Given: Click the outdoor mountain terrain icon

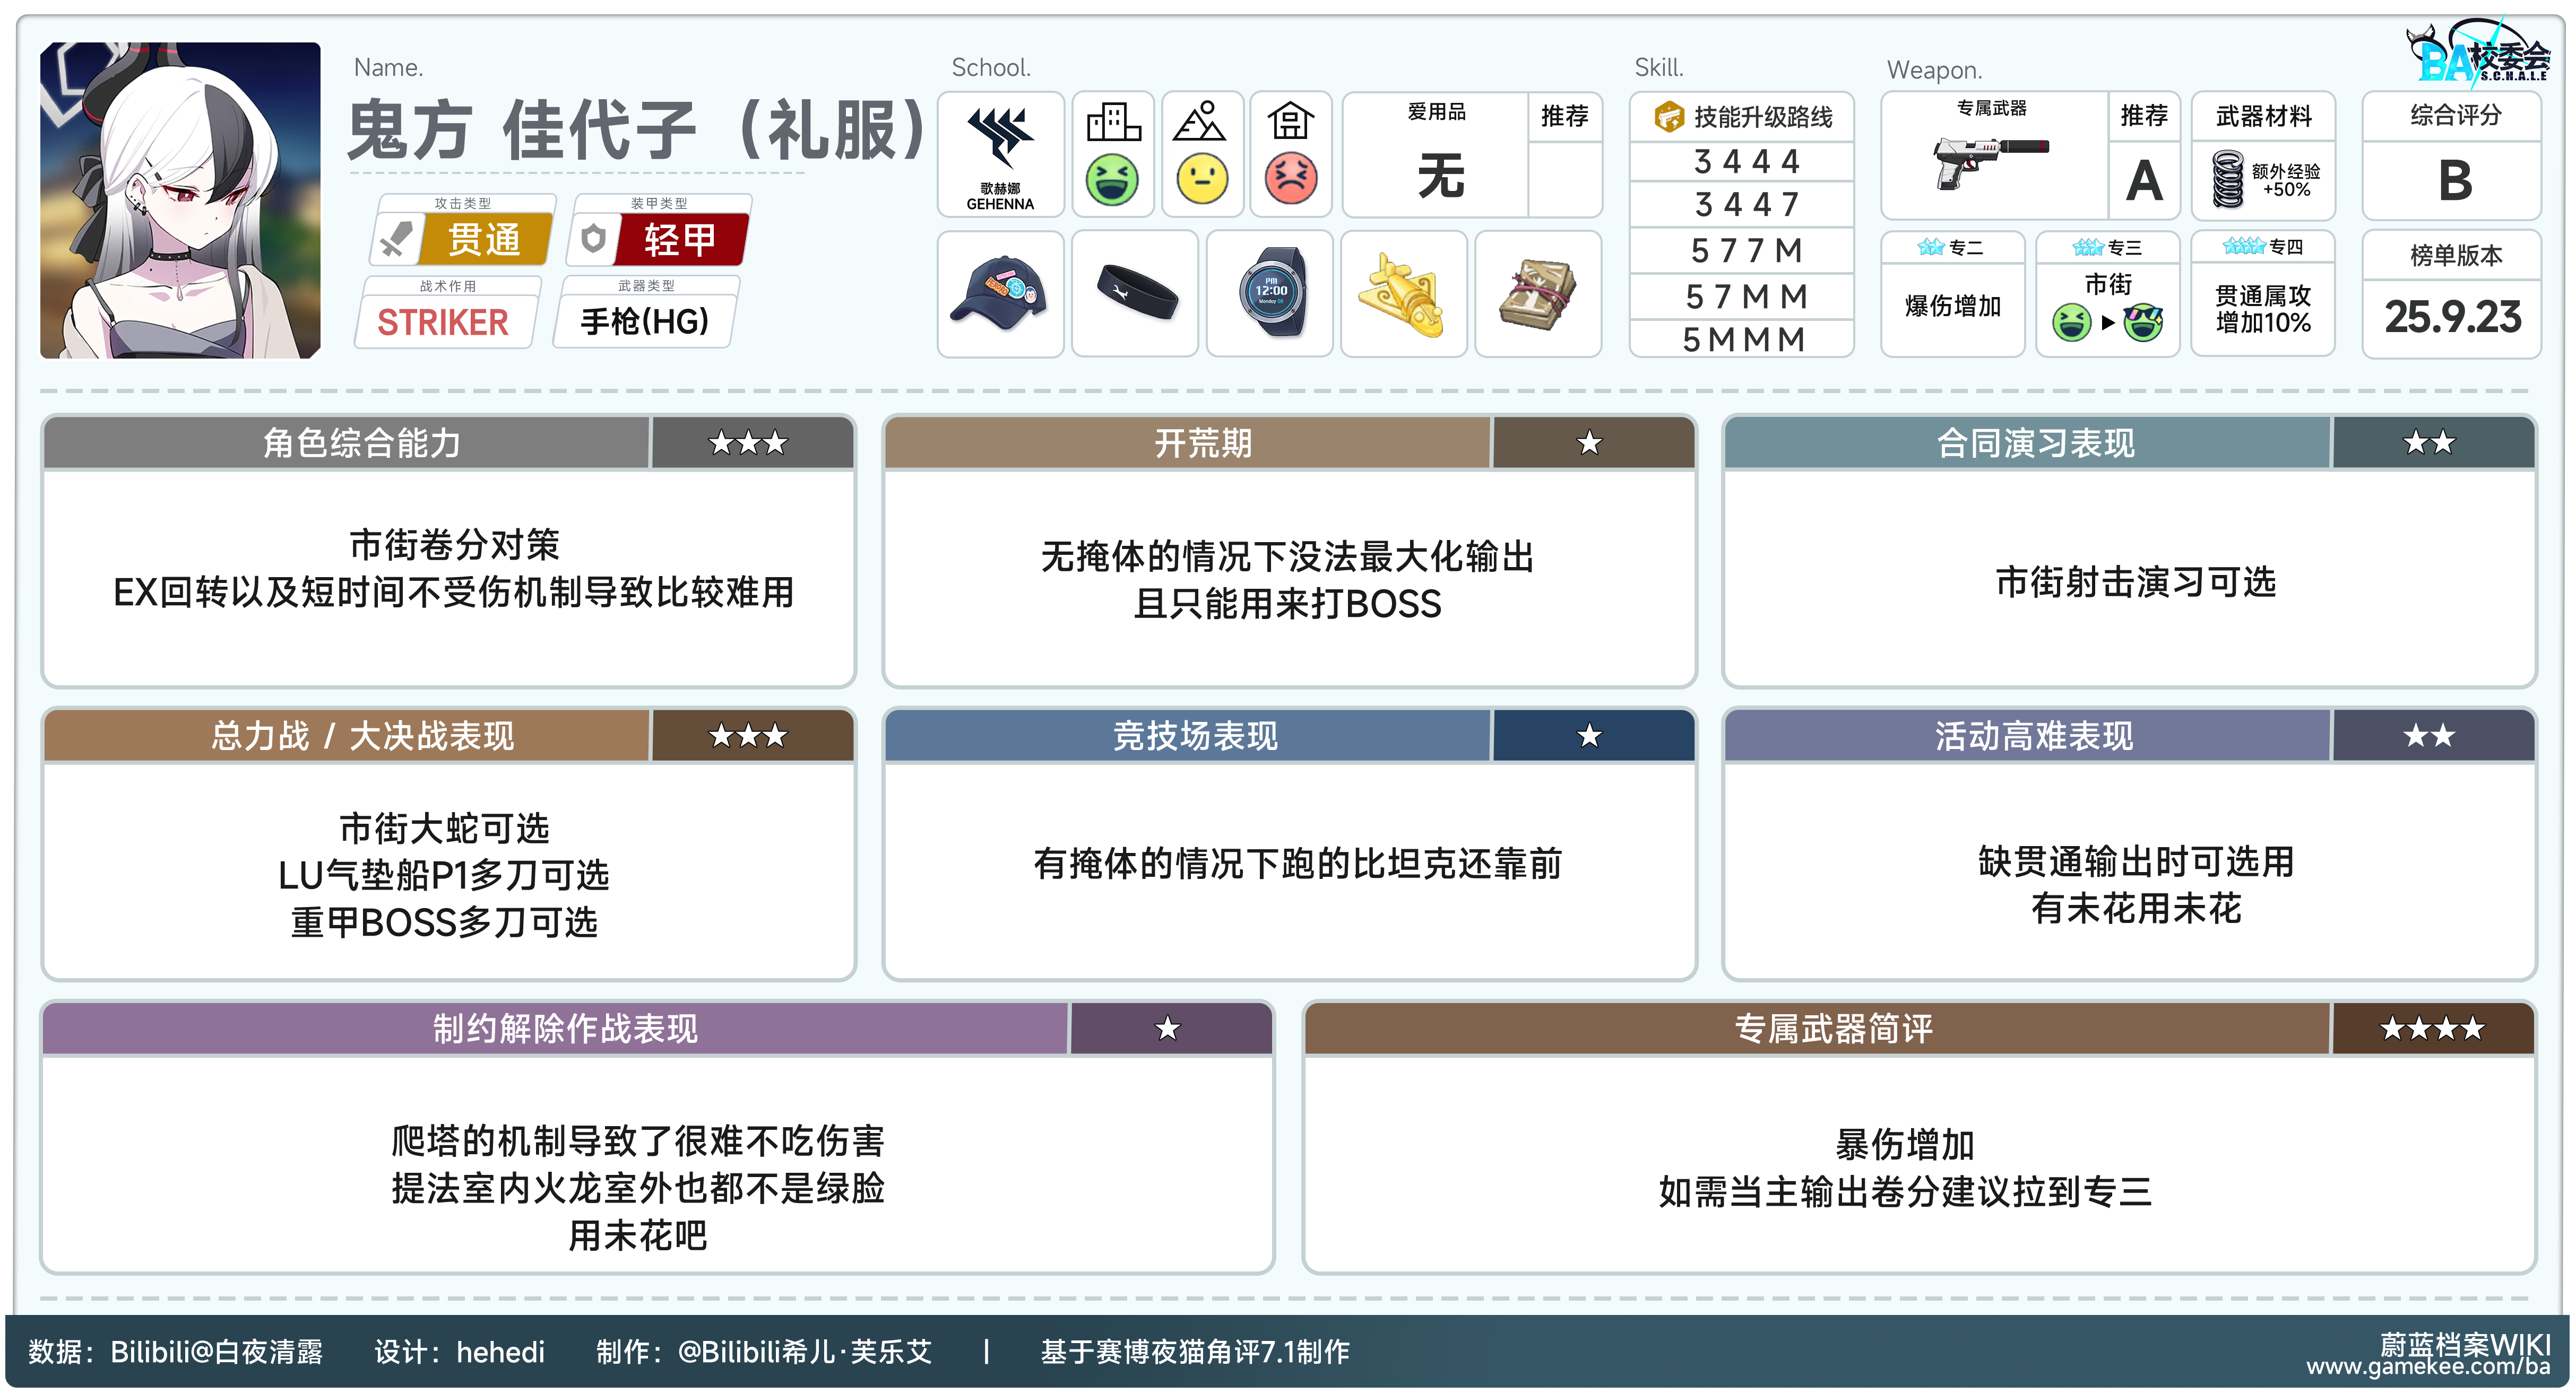Looking at the screenshot, I should pos(1200,122).
